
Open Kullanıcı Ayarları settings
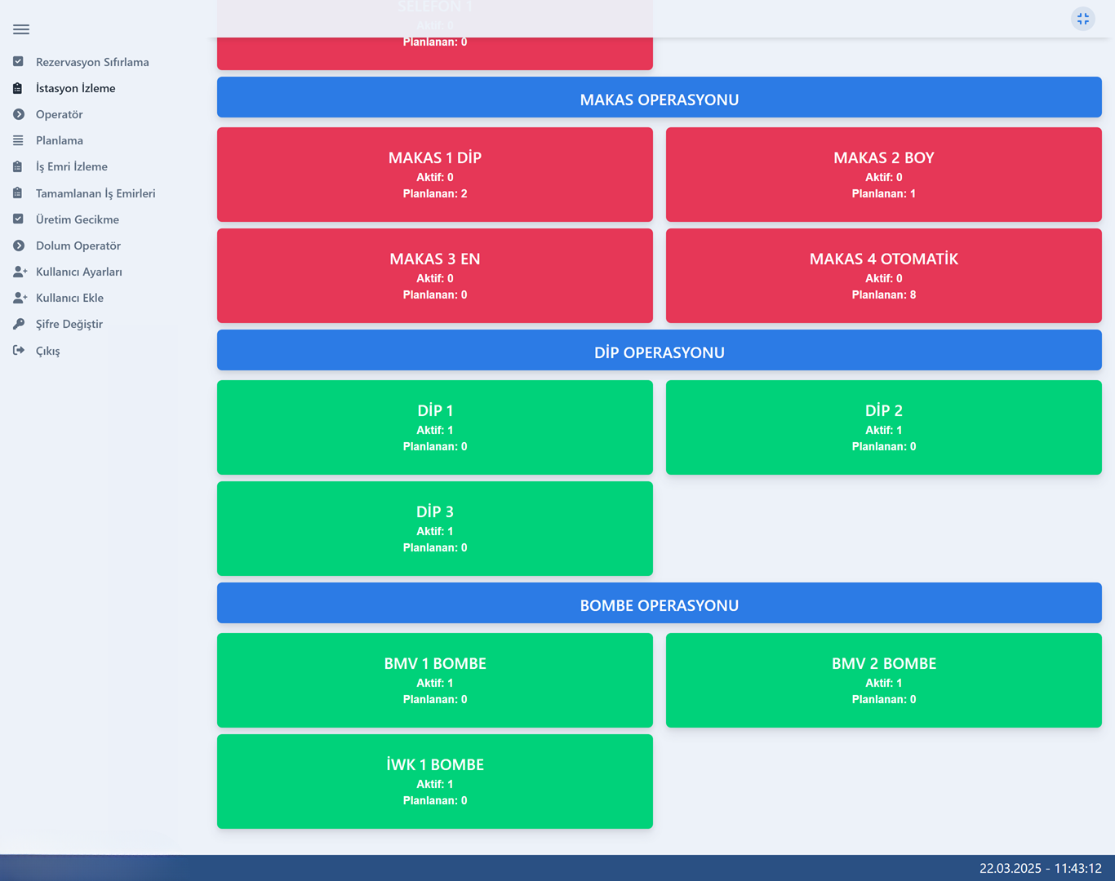[x=79, y=272]
